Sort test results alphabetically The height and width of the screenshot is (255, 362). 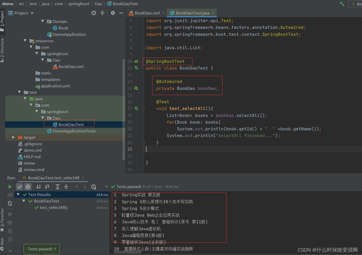click(x=38, y=187)
